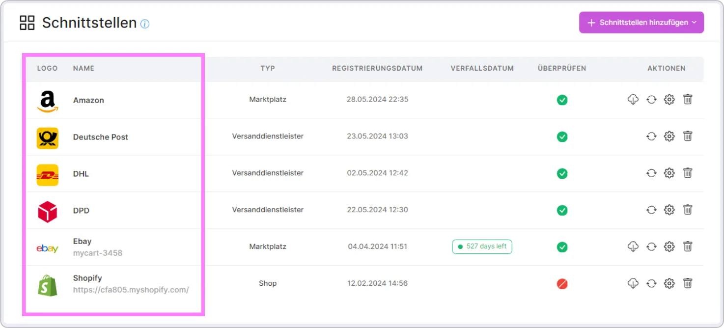Click Versanddienstleister in the DHL row

click(x=268, y=173)
